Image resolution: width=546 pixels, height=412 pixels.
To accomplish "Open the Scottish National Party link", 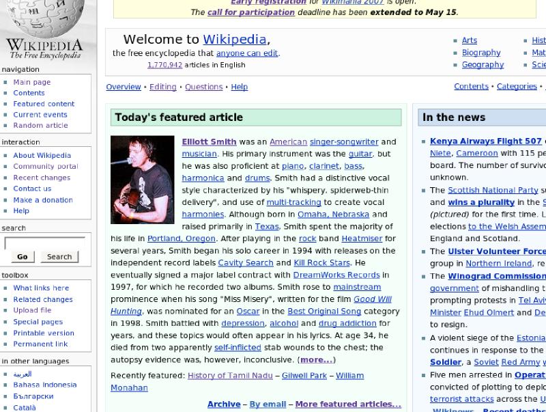I will (x=493, y=191).
